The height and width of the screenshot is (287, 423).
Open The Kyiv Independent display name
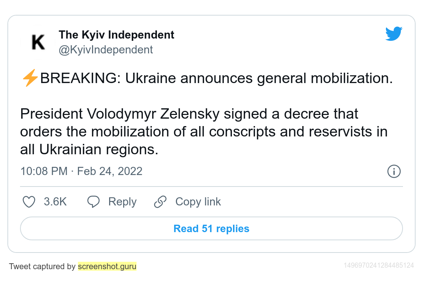point(117,35)
